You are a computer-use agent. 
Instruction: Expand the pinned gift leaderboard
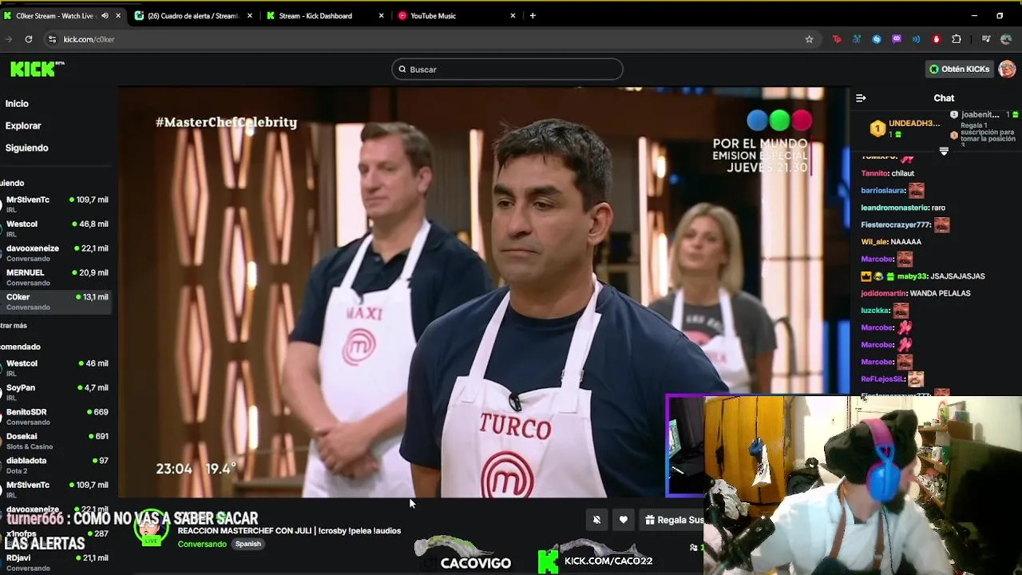(944, 151)
